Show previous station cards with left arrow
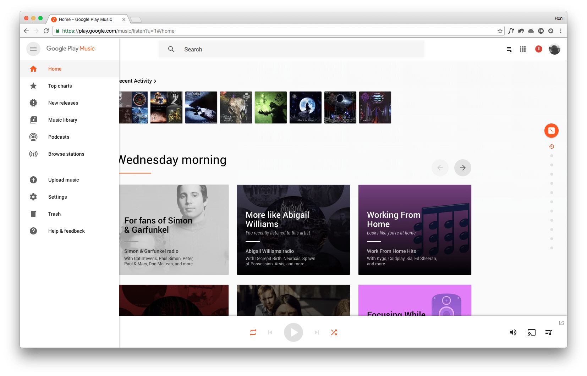The image size is (587, 376). coord(440,168)
